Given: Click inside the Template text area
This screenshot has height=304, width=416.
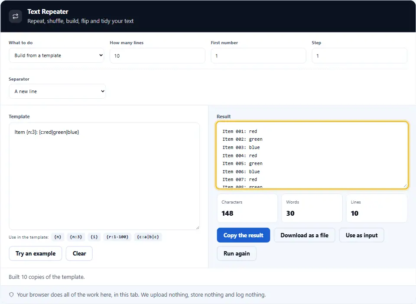Looking at the screenshot, I should tap(104, 176).
